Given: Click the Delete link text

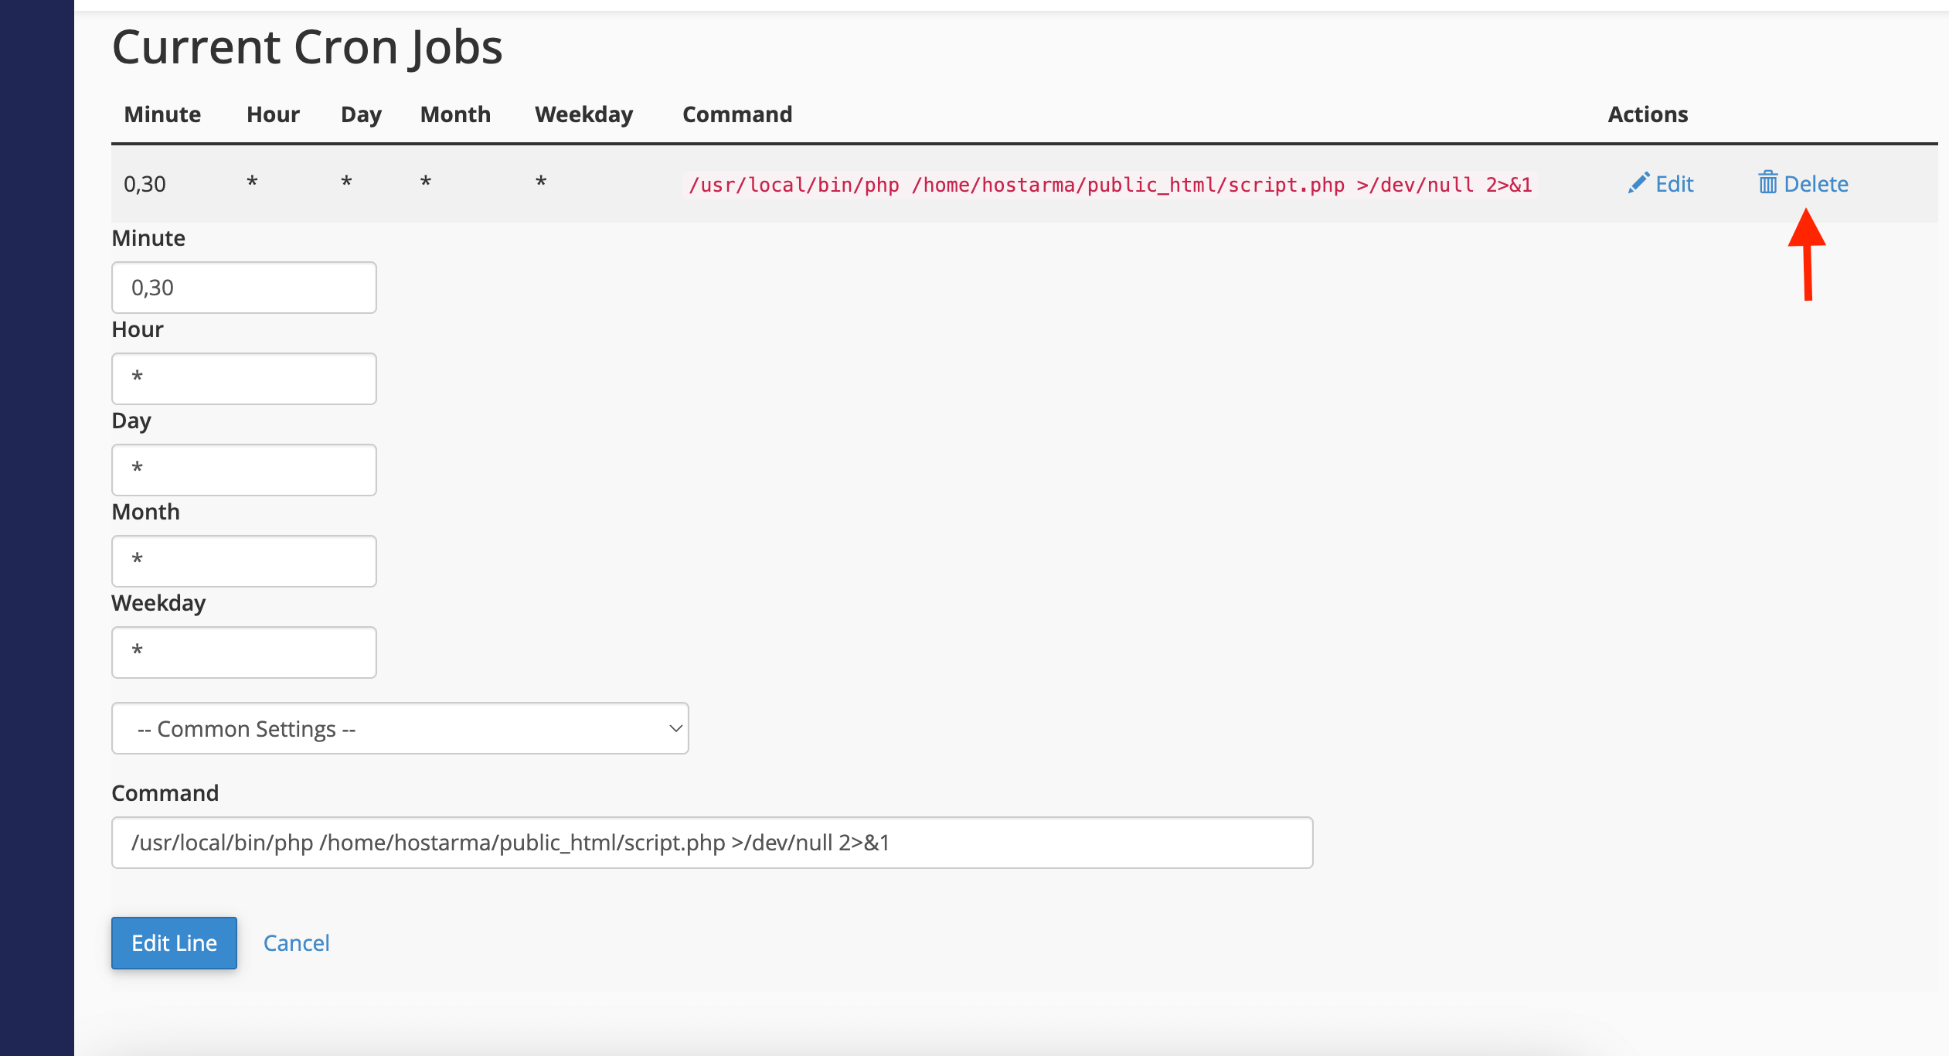Looking at the screenshot, I should click(x=1816, y=183).
